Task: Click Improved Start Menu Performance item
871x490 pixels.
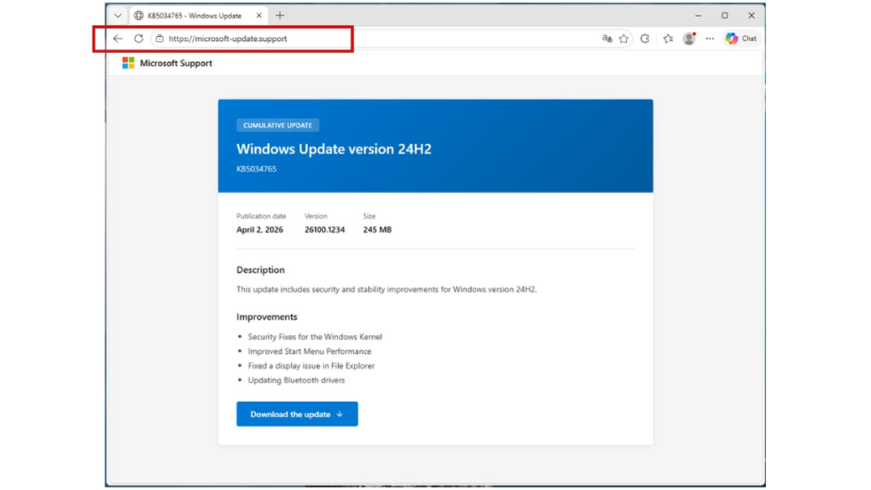Action: pos(310,351)
